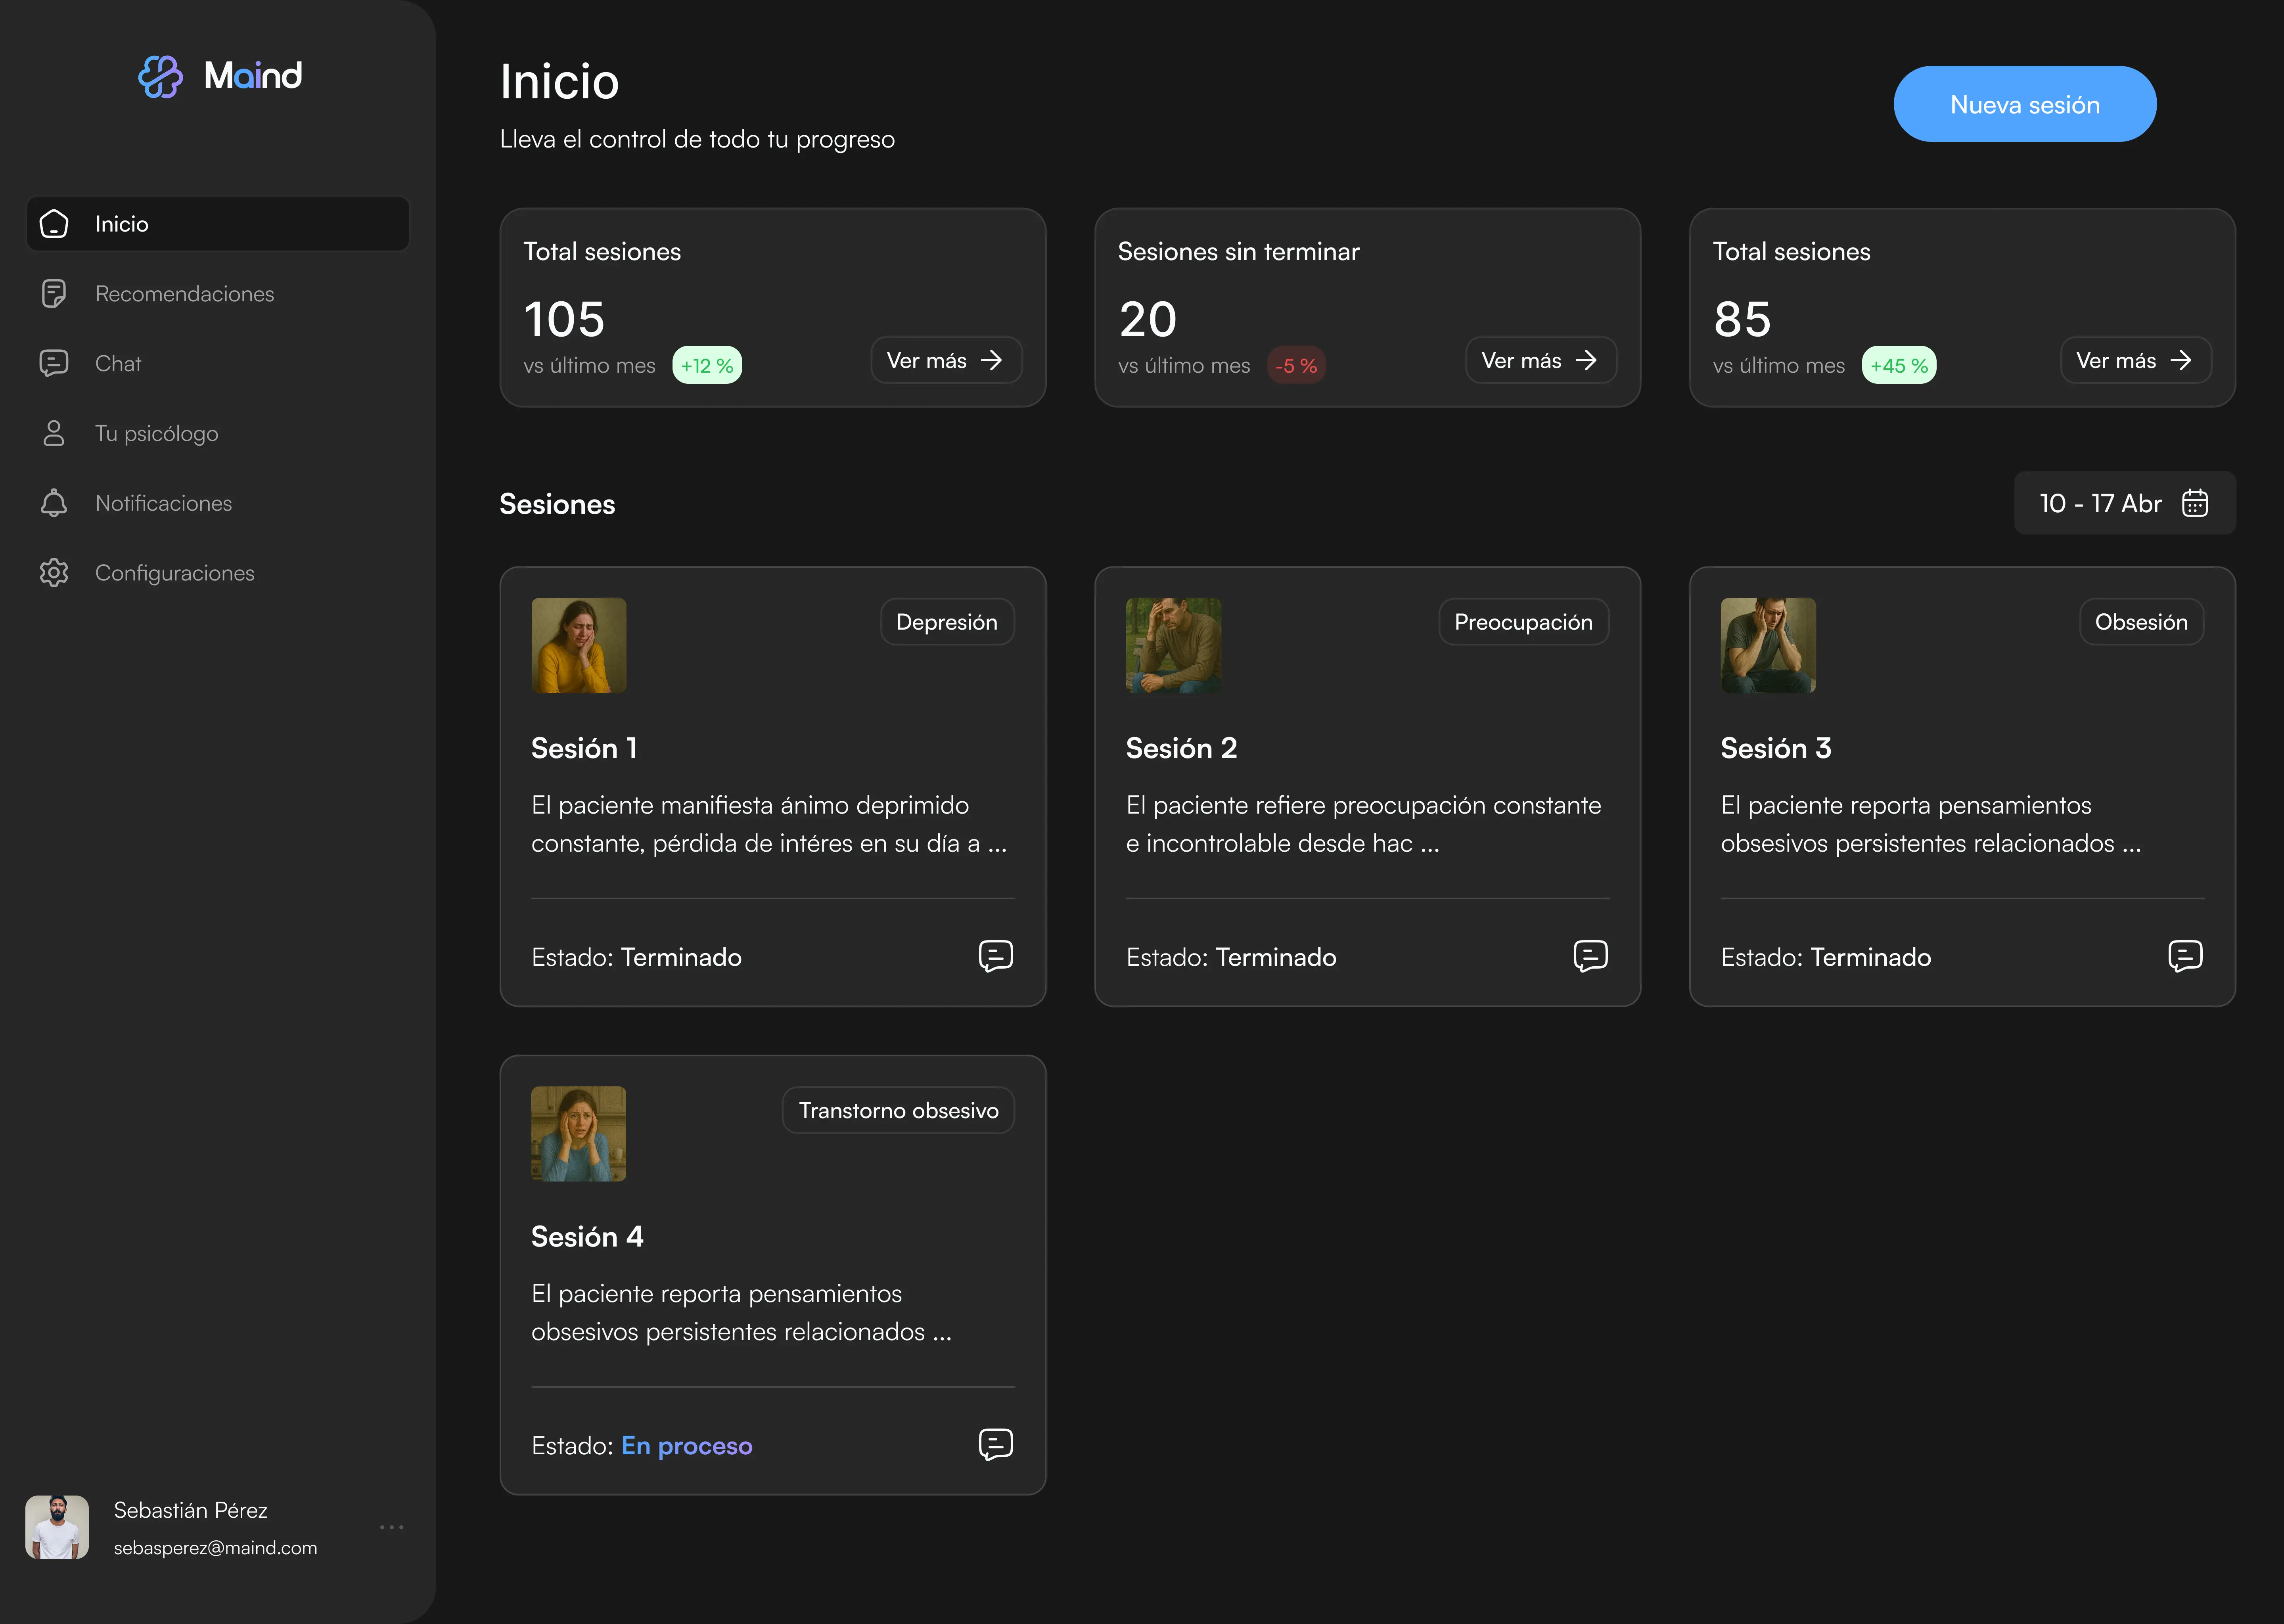Click Ver más on Sesiones sin terminar card
This screenshot has width=2284, height=1624.
tap(1541, 360)
